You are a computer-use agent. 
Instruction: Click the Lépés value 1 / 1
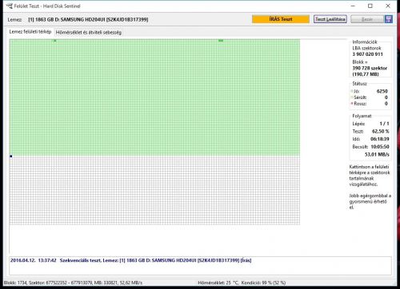[x=384, y=124]
